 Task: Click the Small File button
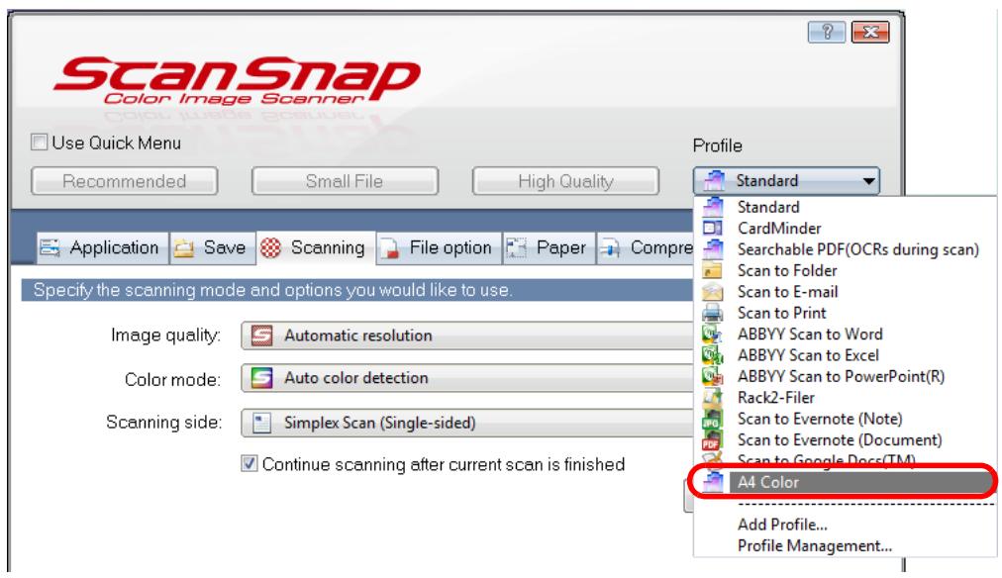(346, 181)
